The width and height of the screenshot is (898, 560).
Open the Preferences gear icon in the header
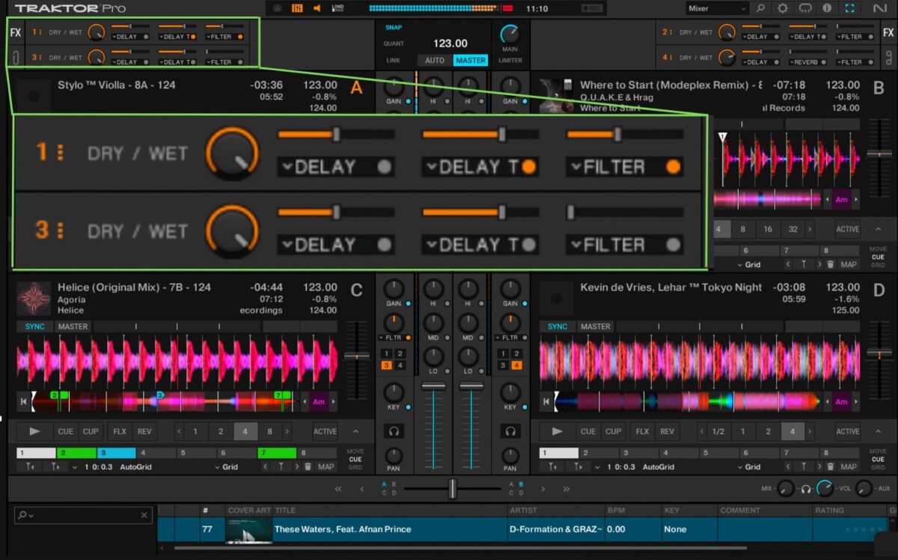coord(783,8)
